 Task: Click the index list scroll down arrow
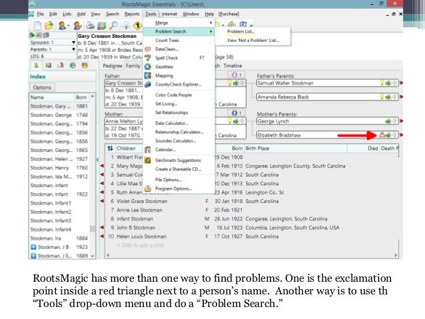[x=93, y=256]
